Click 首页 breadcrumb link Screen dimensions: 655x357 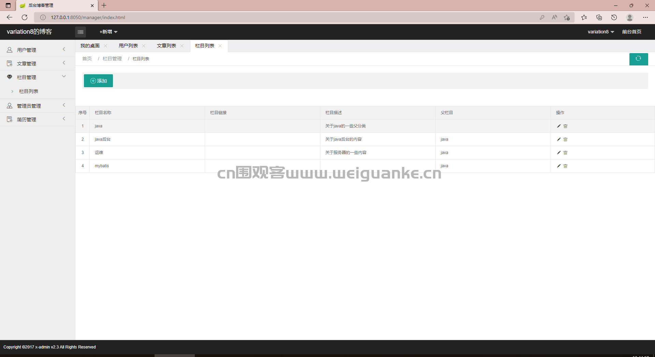pyautogui.click(x=87, y=59)
